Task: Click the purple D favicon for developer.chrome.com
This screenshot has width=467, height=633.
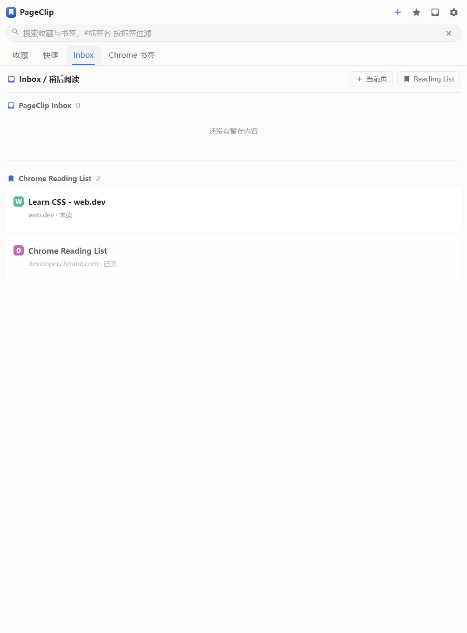Action: click(x=19, y=250)
